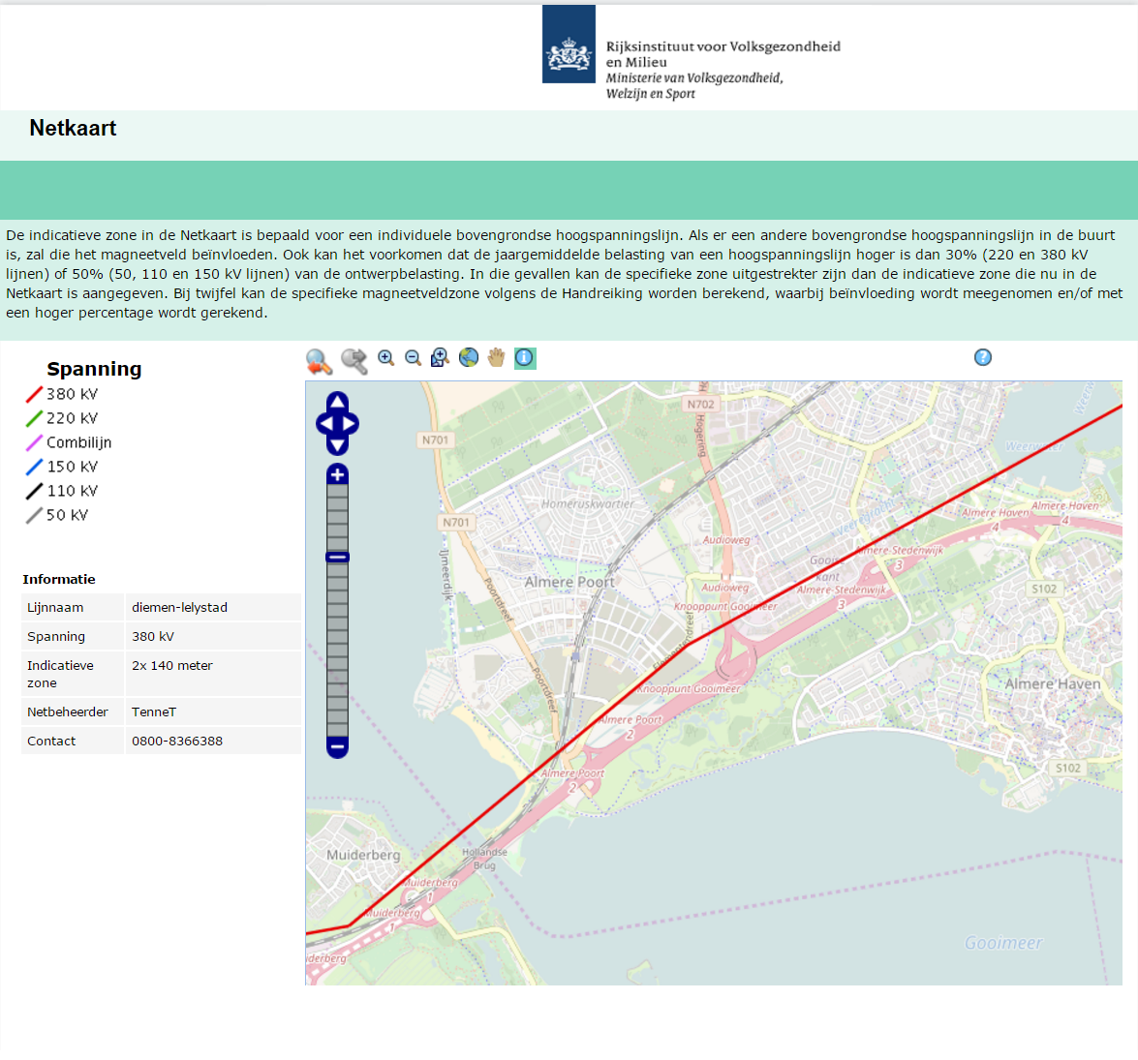Activate the zoom-to-area box tool
1138x1060 pixels.
point(440,357)
